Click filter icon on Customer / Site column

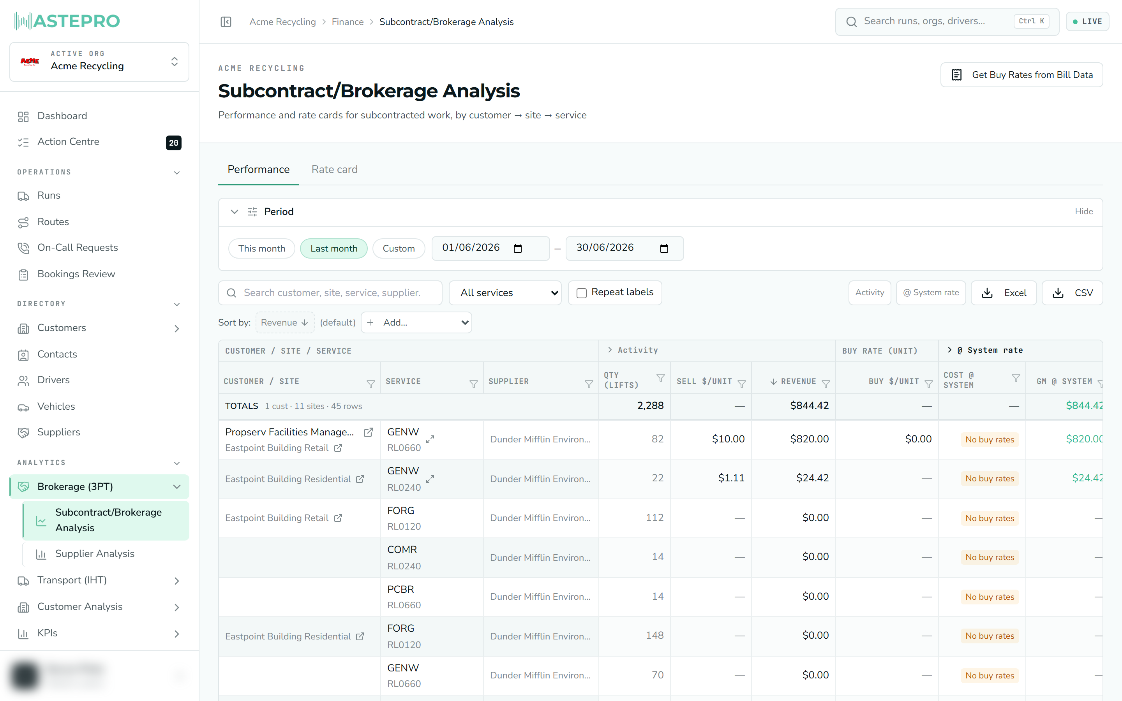click(x=370, y=384)
